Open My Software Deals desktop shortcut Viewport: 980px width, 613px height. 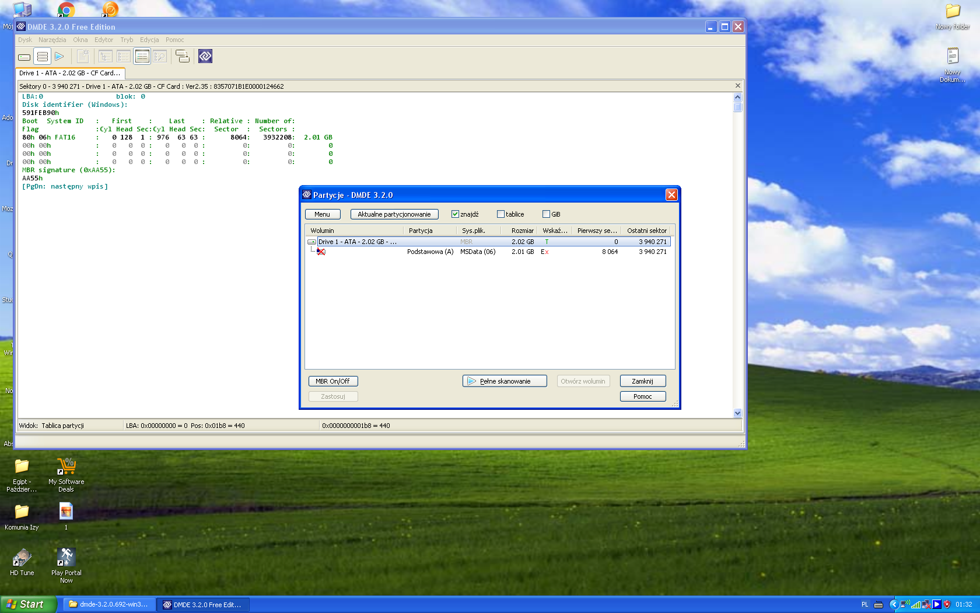pos(66,476)
